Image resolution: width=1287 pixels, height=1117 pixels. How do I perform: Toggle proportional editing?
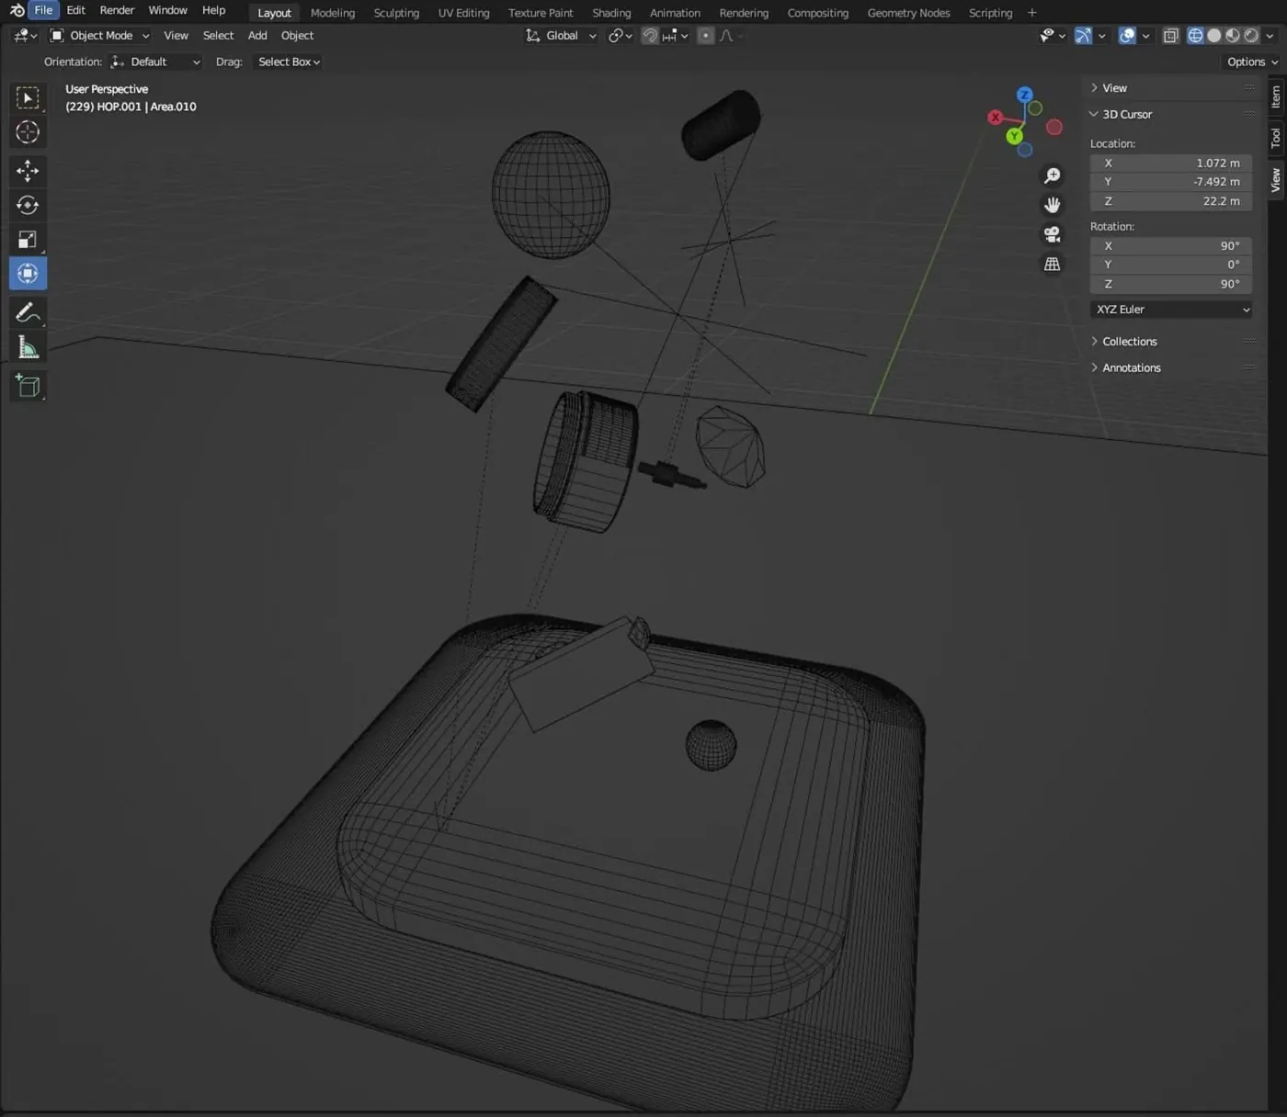(x=705, y=36)
